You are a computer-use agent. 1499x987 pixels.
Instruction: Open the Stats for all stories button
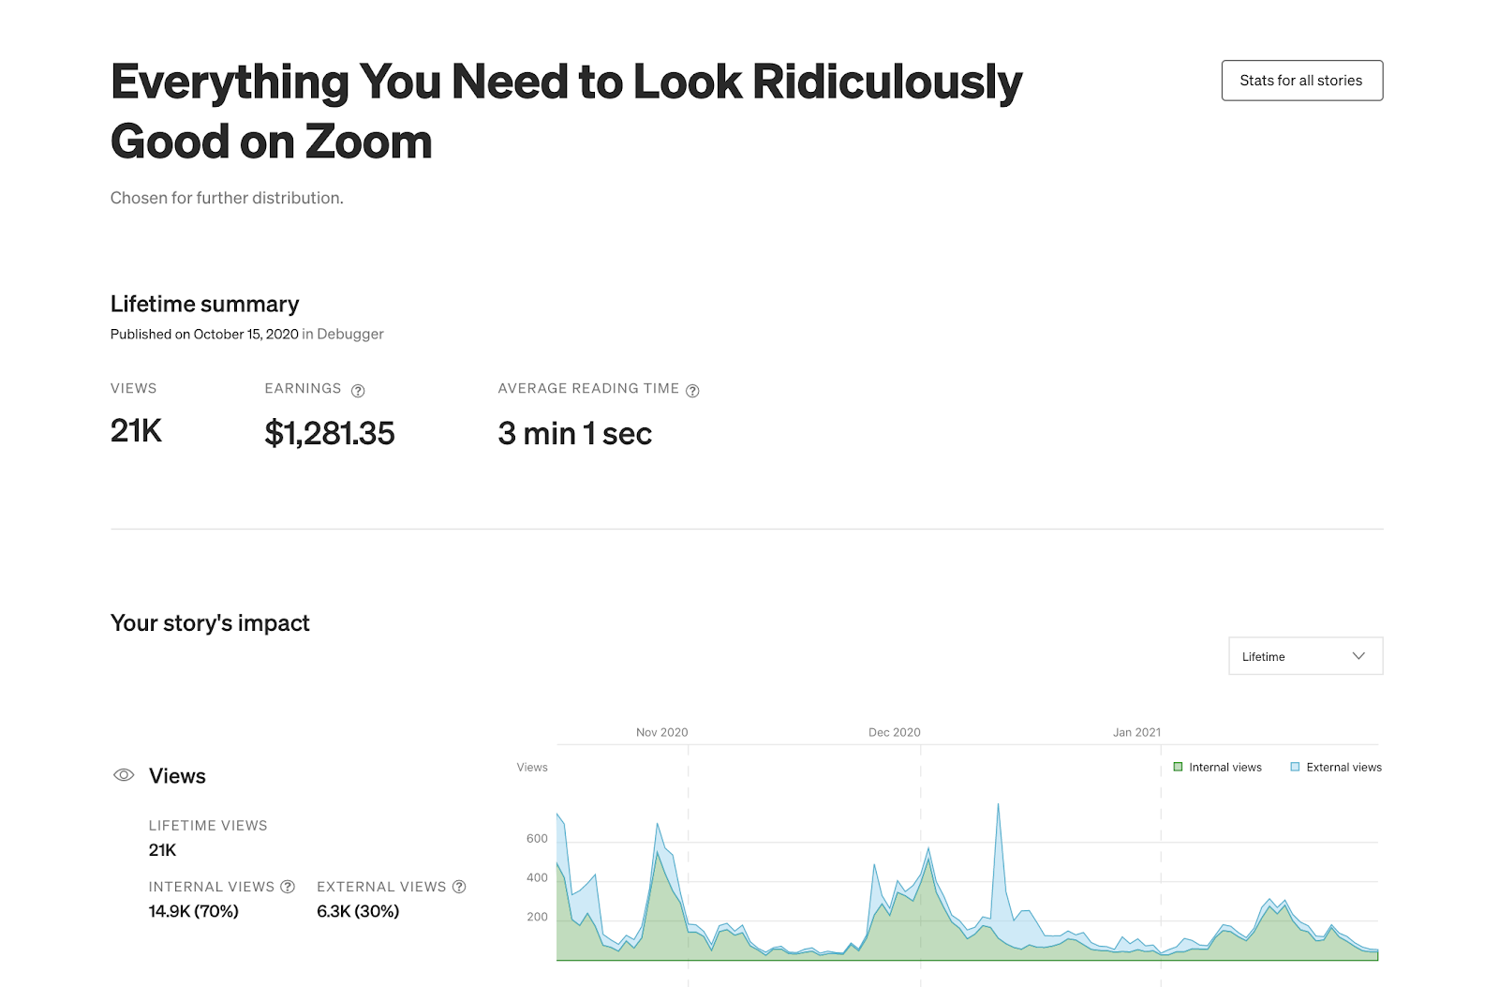[1301, 81]
